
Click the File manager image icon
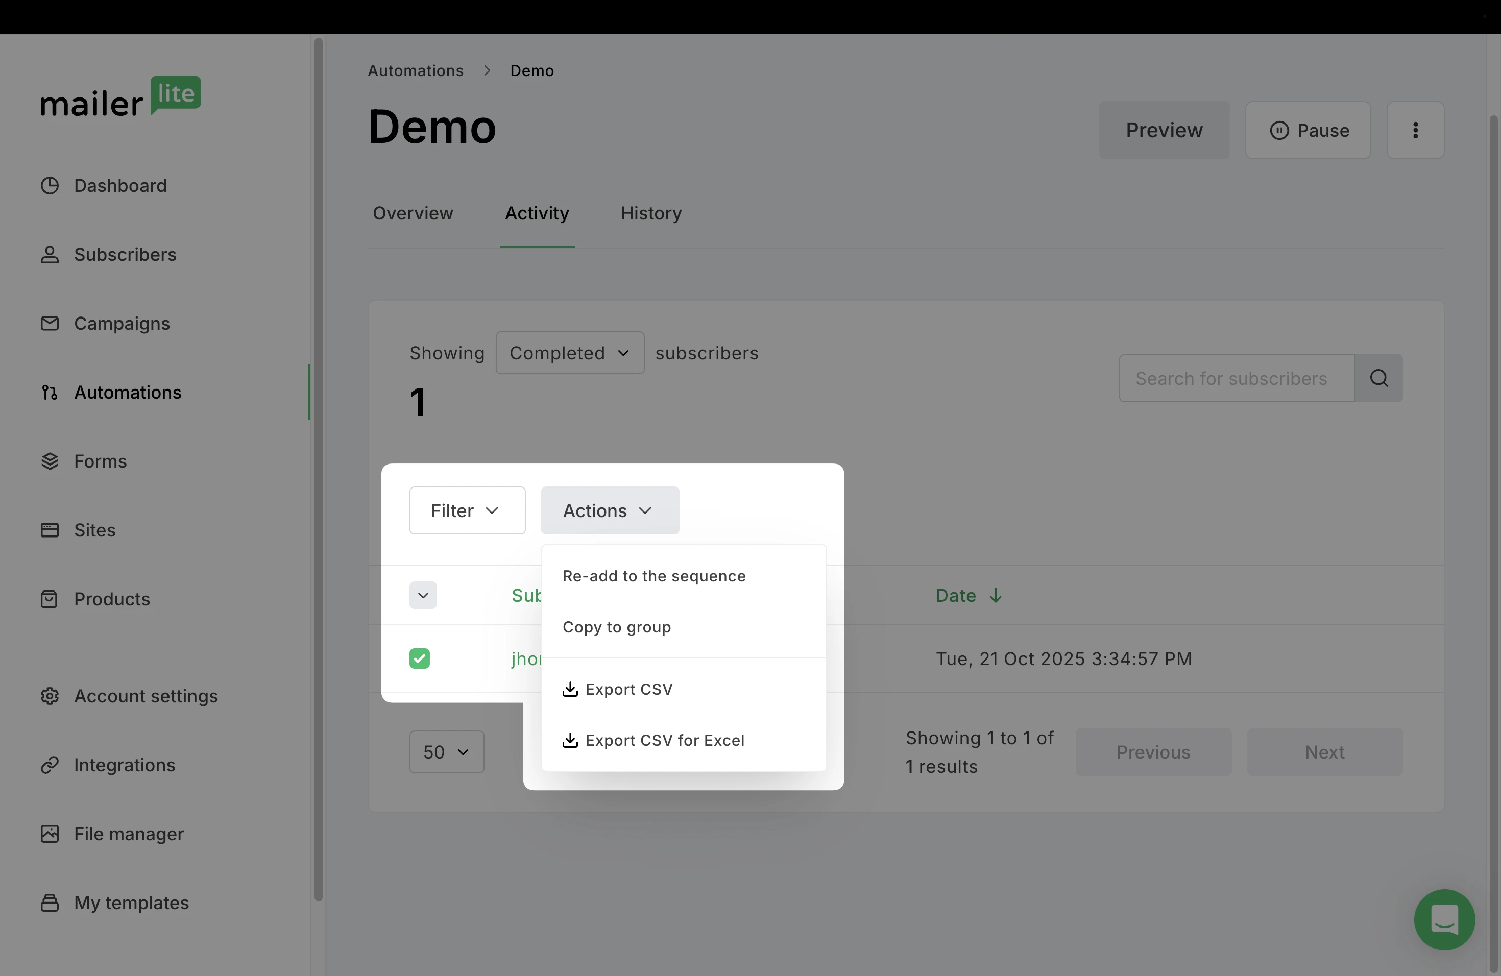50,834
